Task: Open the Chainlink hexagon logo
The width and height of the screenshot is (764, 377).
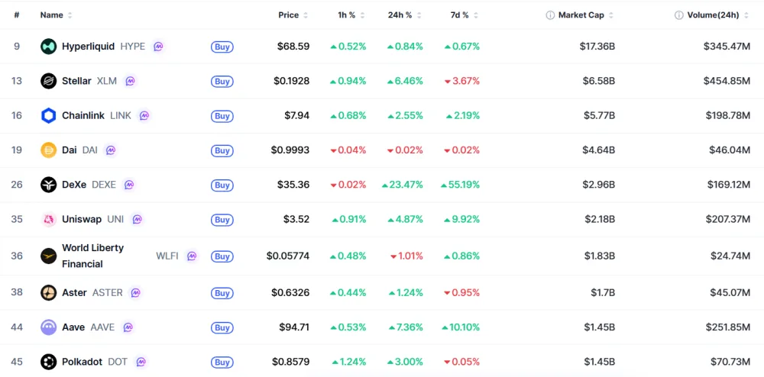Action: click(x=49, y=116)
